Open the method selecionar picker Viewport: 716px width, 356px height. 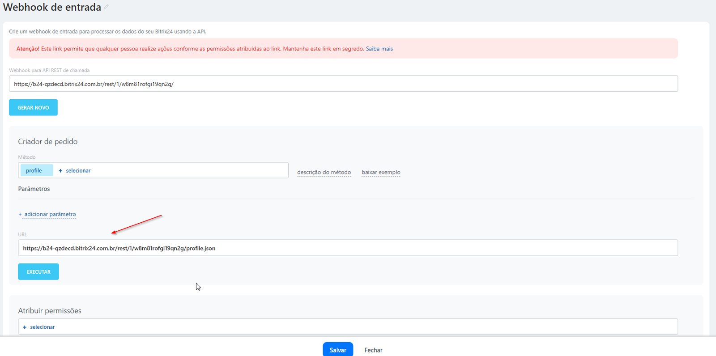tap(75, 170)
